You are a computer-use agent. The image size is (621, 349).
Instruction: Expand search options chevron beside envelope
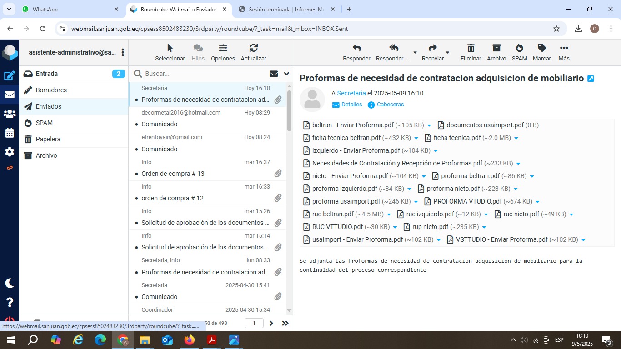[286, 74]
